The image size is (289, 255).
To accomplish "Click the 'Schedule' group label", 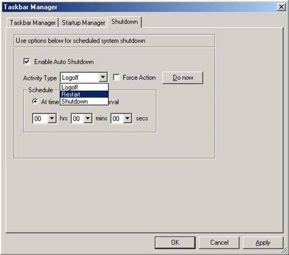I will [41, 90].
